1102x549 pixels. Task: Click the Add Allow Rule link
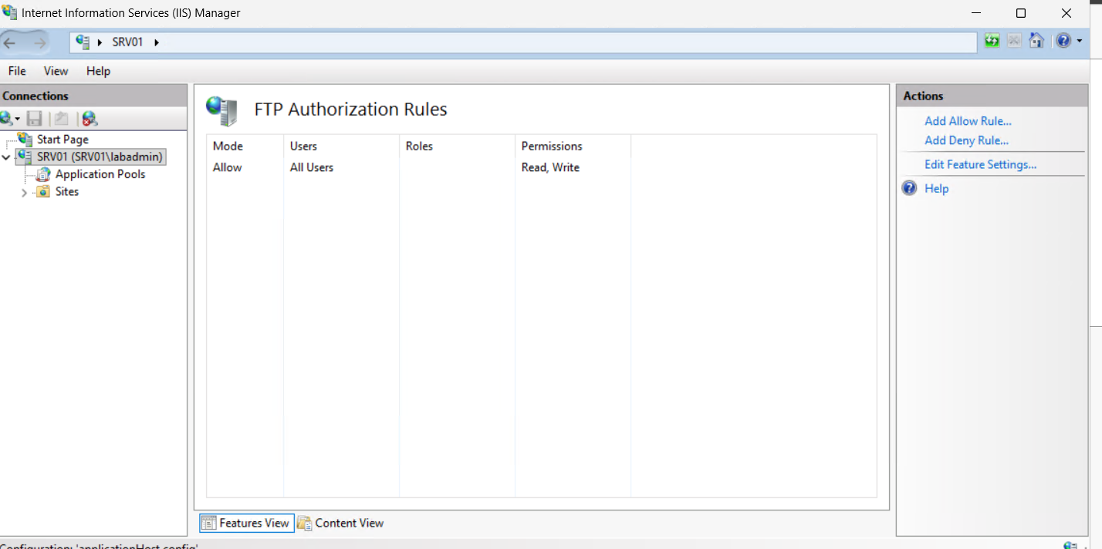pos(968,121)
